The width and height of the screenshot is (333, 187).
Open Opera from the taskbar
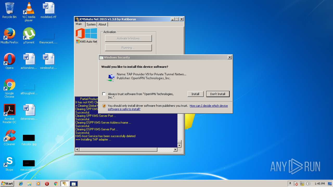pos(47,184)
